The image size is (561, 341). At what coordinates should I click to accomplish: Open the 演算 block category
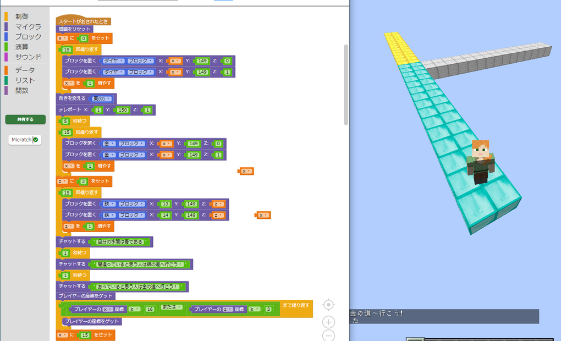[22, 47]
